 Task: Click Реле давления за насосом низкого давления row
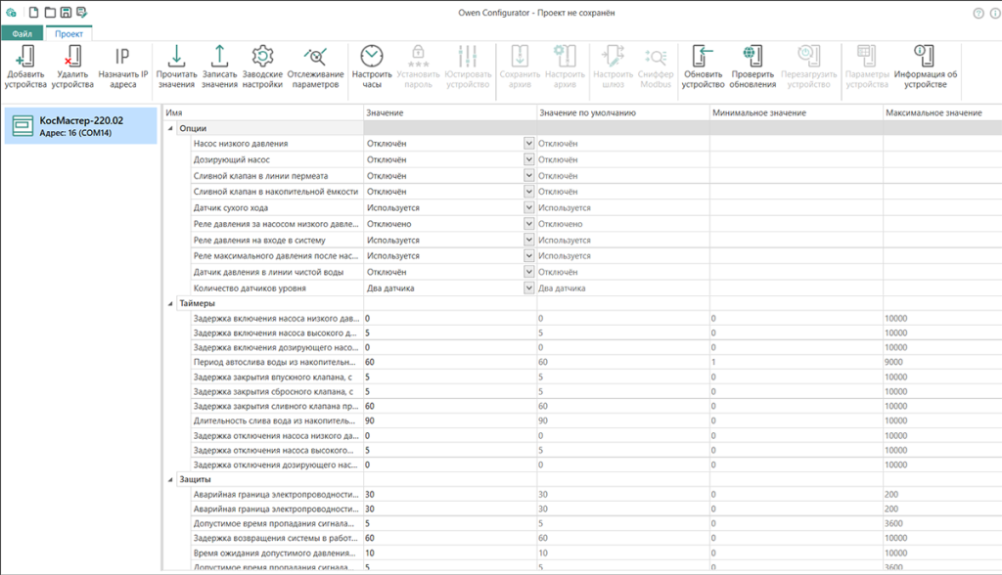coord(276,224)
